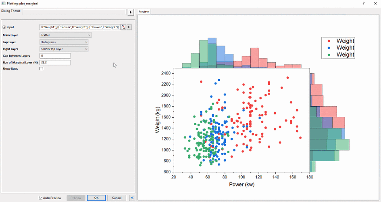Open the Input field's arrow menu button

(x=129, y=27)
